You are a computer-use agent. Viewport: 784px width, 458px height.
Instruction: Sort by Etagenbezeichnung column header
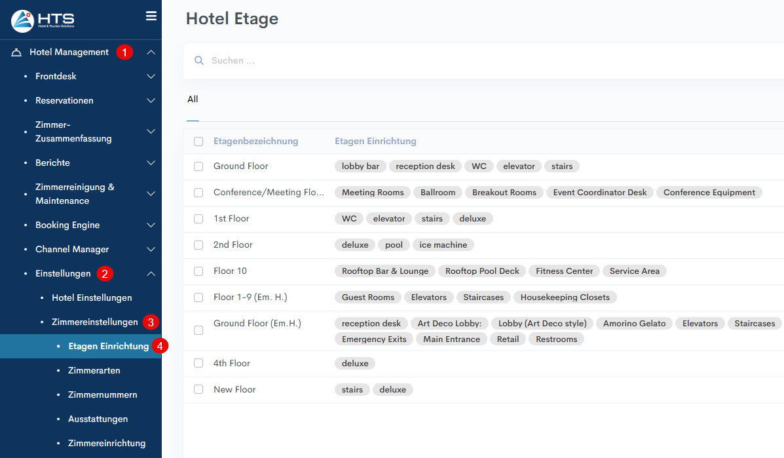click(x=255, y=142)
